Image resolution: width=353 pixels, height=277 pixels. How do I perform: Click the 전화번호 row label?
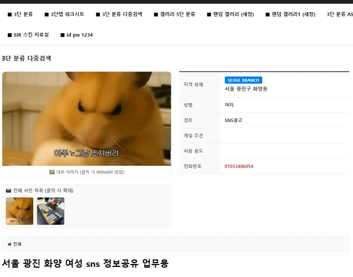193,166
